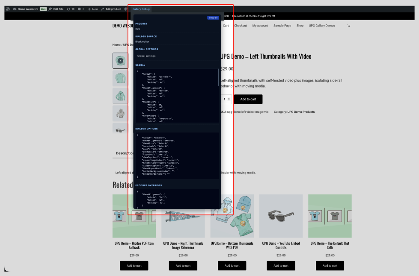419x276 pixels.
Task: Click the SKU upg-demo-left-video-image-mix text
Action: (x=244, y=112)
